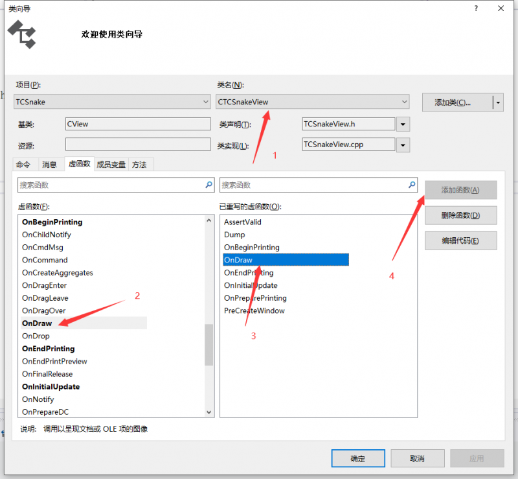Open the TCSnakeView.cpp implementation dropdown arrow
This screenshot has width=518, height=479.
[403, 145]
